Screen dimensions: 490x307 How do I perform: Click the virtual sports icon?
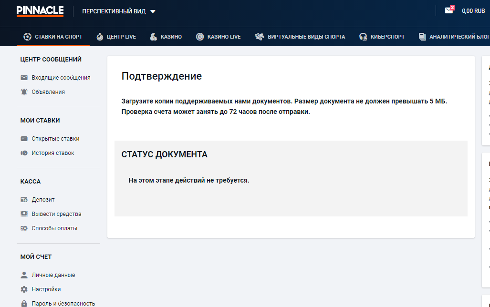point(260,37)
